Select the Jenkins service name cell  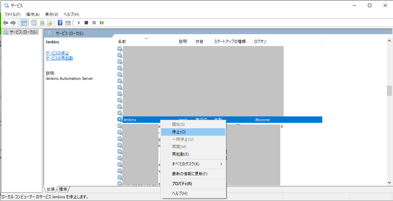click(130, 120)
